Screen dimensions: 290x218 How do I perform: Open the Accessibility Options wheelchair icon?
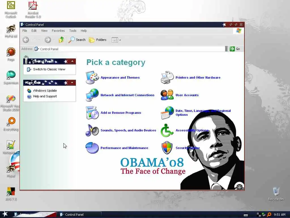point(167,130)
